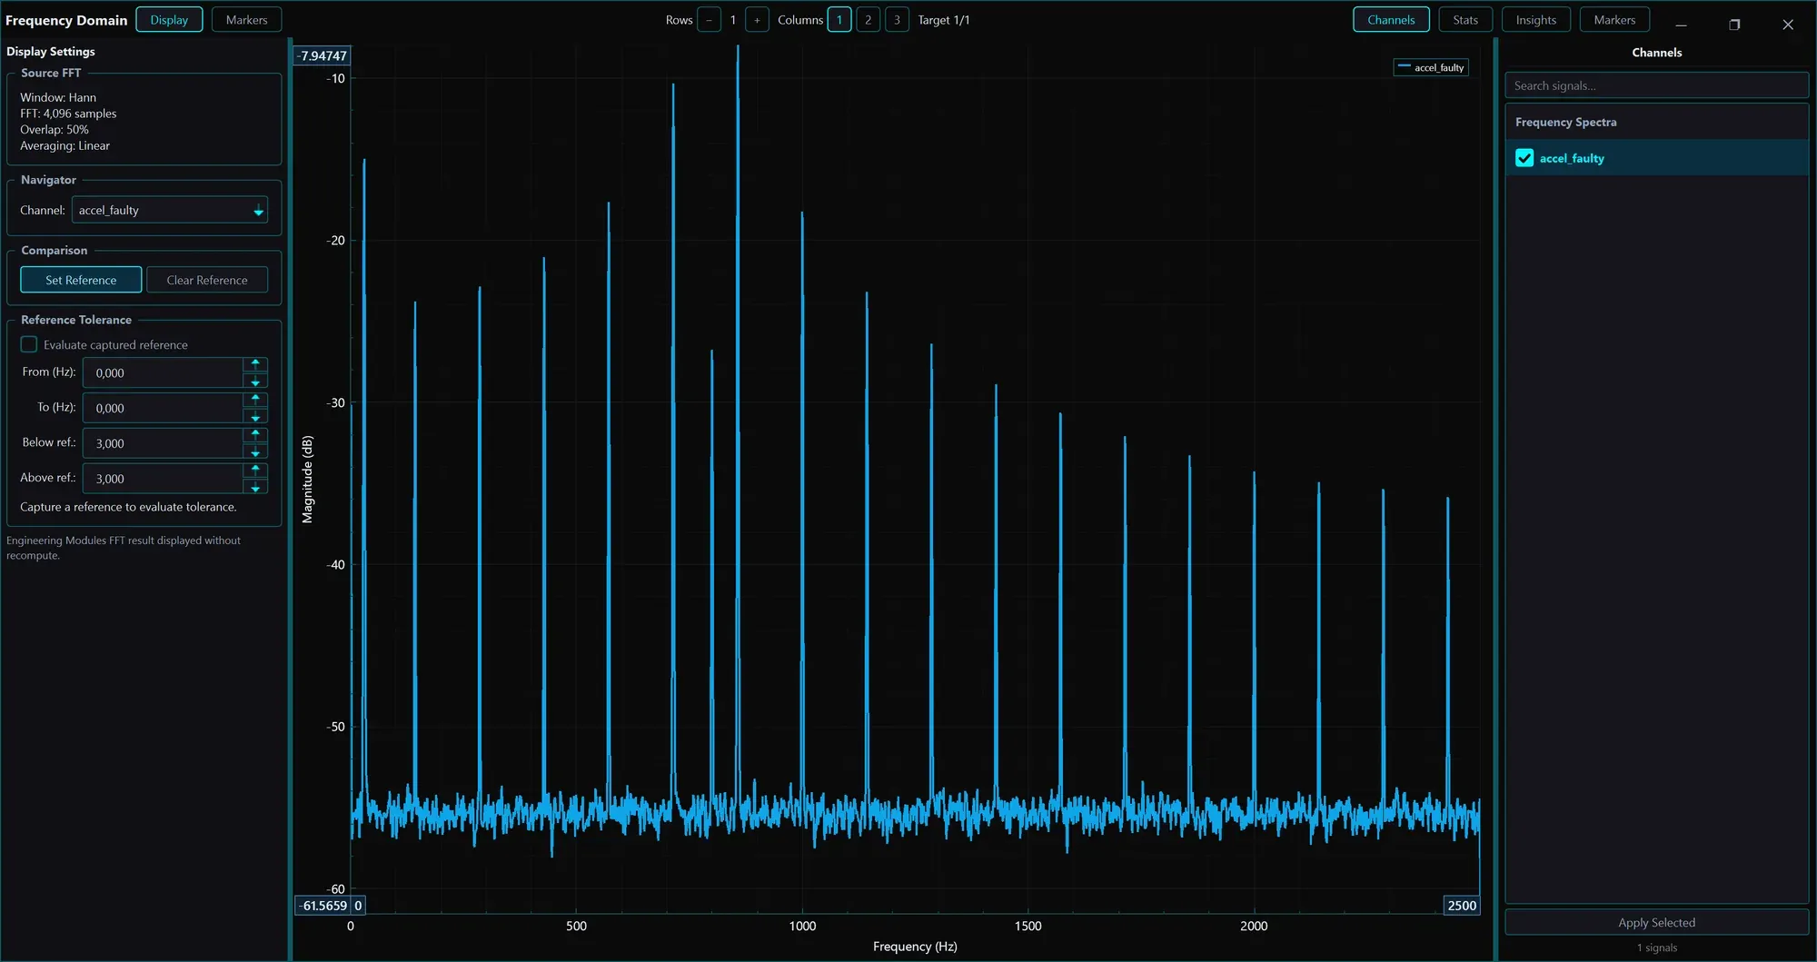1817x962 pixels.
Task: Click the From (Hz) down arrow
Action: (255, 382)
